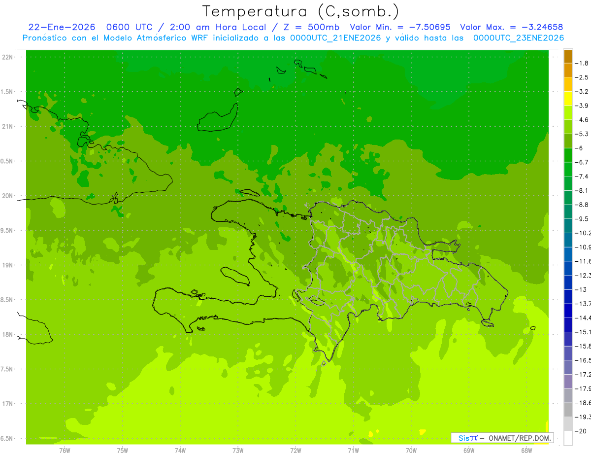Click the '-9.5' colorbar value

point(582,219)
